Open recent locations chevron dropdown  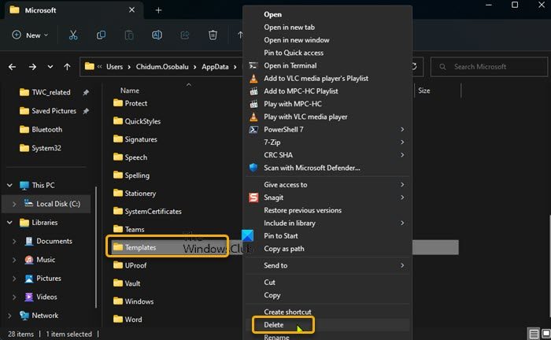(50, 67)
